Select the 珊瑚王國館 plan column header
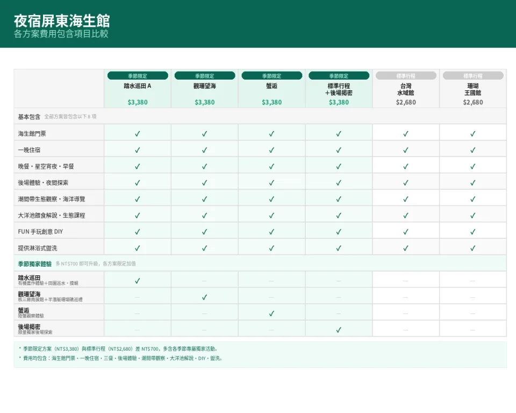Screen dimensions: 516x413 pos(473,89)
